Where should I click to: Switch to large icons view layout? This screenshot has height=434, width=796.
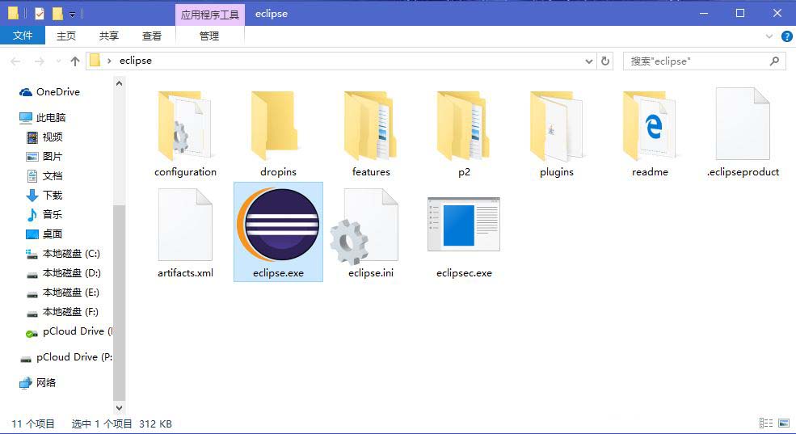[x=784, y=423]
